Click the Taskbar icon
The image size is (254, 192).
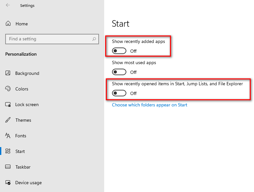[x=8, y=167]
